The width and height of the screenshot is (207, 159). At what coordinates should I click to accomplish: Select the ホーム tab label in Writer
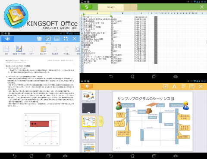pyautogui.click(x=48, y=44)
